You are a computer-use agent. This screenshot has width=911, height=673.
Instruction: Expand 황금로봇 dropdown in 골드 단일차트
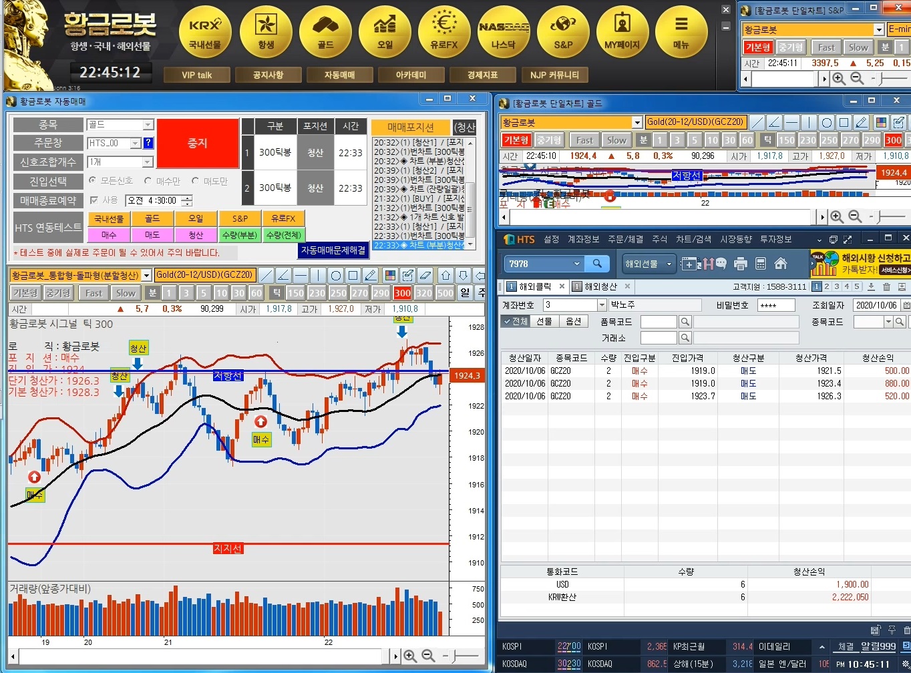tap(637, 122)
